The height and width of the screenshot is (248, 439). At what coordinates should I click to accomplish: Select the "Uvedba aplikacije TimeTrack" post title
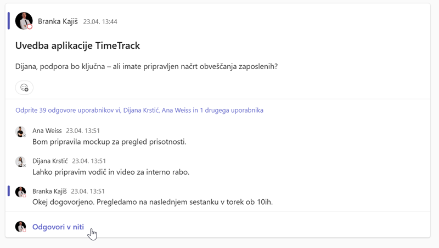pos(78,45)
